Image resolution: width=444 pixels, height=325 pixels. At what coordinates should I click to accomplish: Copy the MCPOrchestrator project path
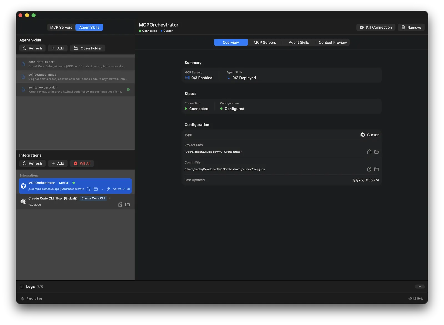coord(89,189)
